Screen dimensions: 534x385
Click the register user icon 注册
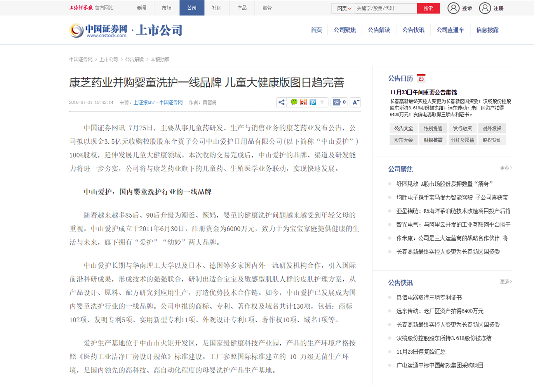pyautogui.click(x=485, y=8)
